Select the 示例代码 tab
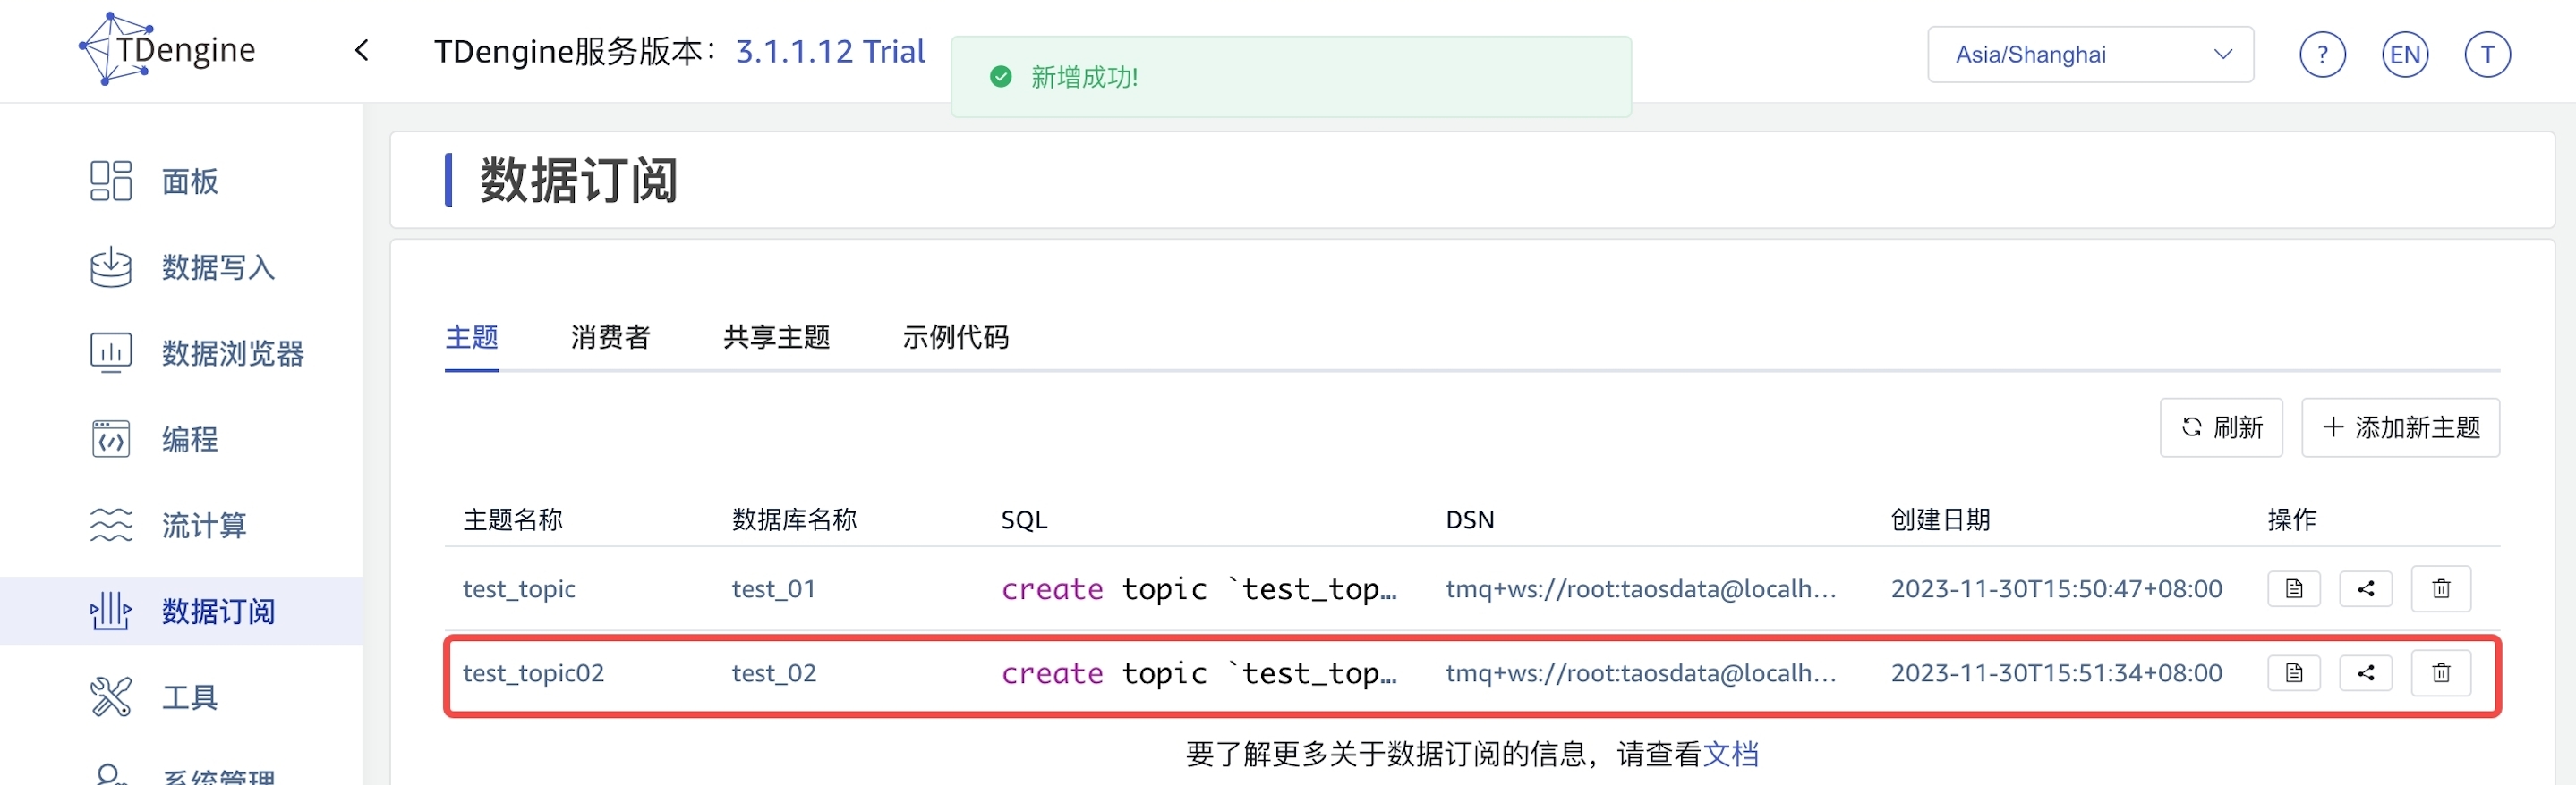This screenshot has height=785, width=2576. coord(955,338)
